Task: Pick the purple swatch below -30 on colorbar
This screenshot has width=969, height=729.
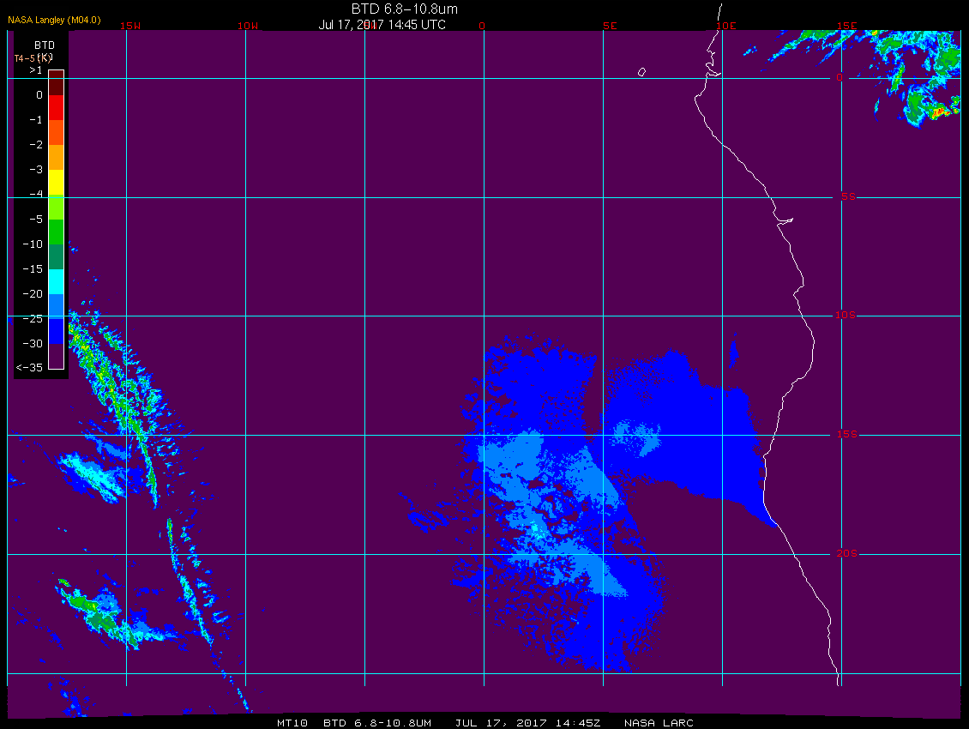Action: 57,356
